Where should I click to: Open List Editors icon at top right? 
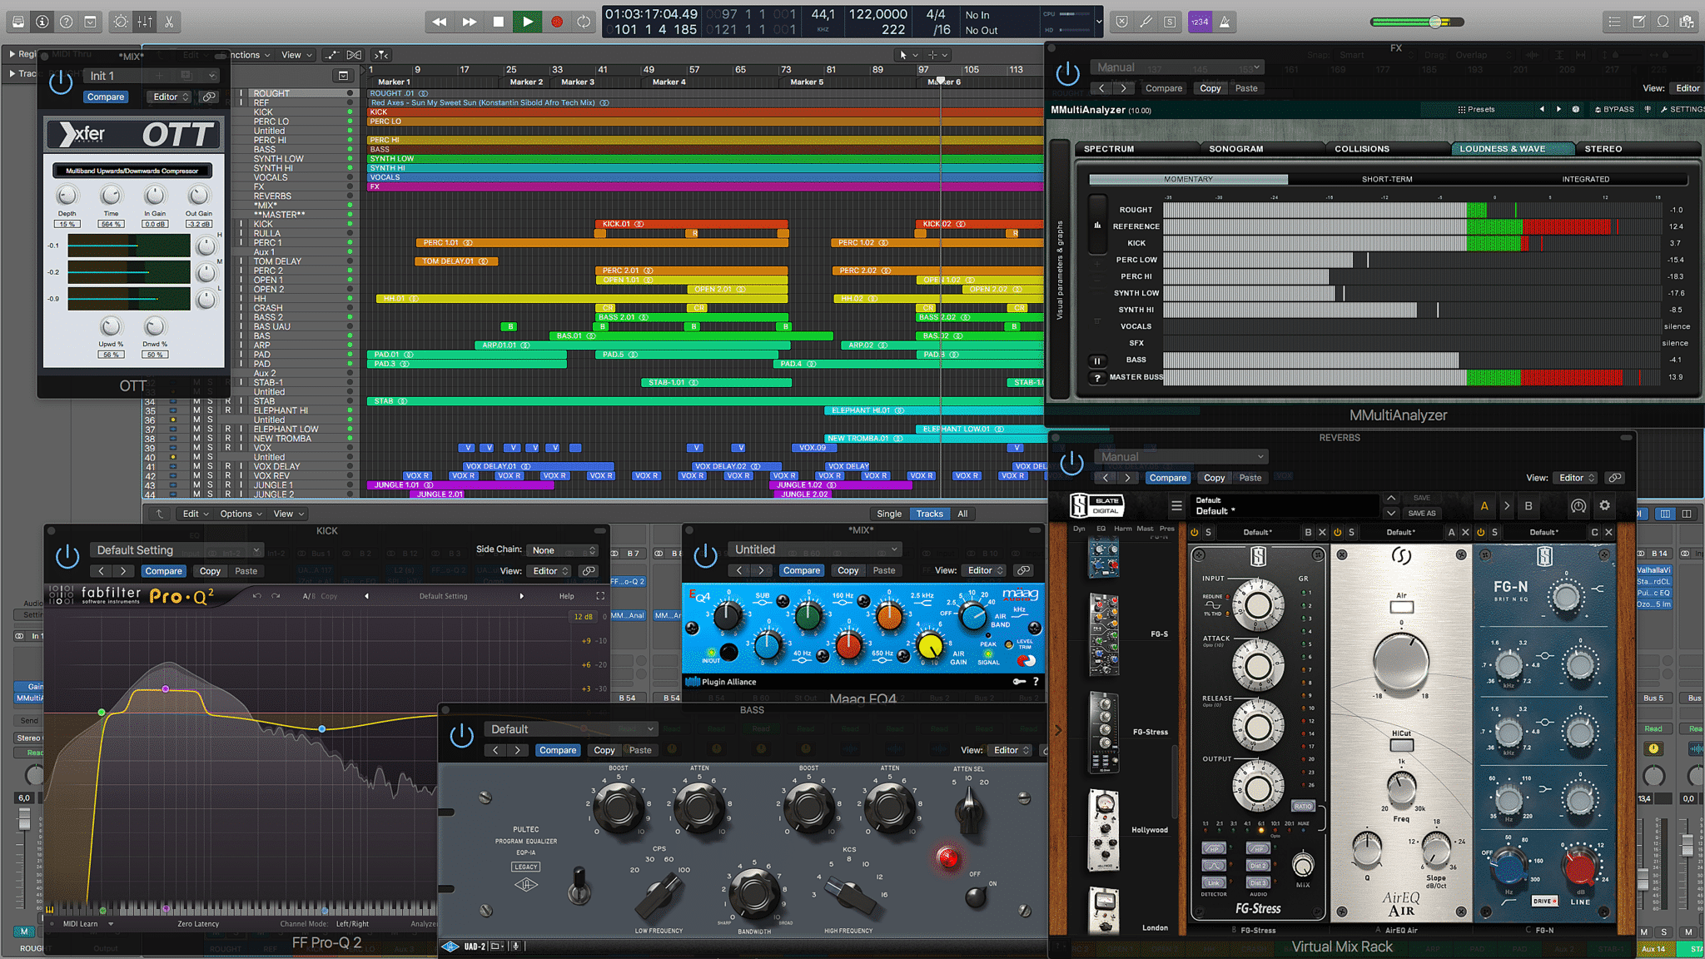[1614, 22]
